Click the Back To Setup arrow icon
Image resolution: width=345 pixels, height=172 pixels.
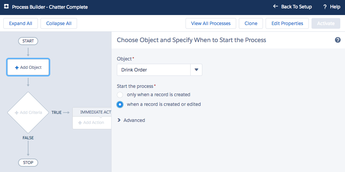pos(276,7)
